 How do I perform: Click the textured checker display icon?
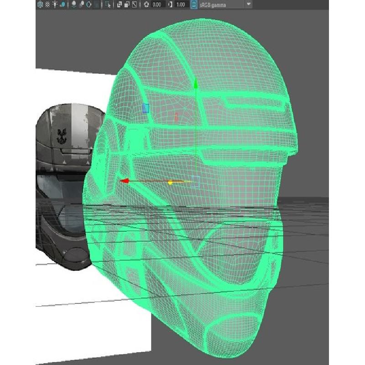(x=47, y=5)
